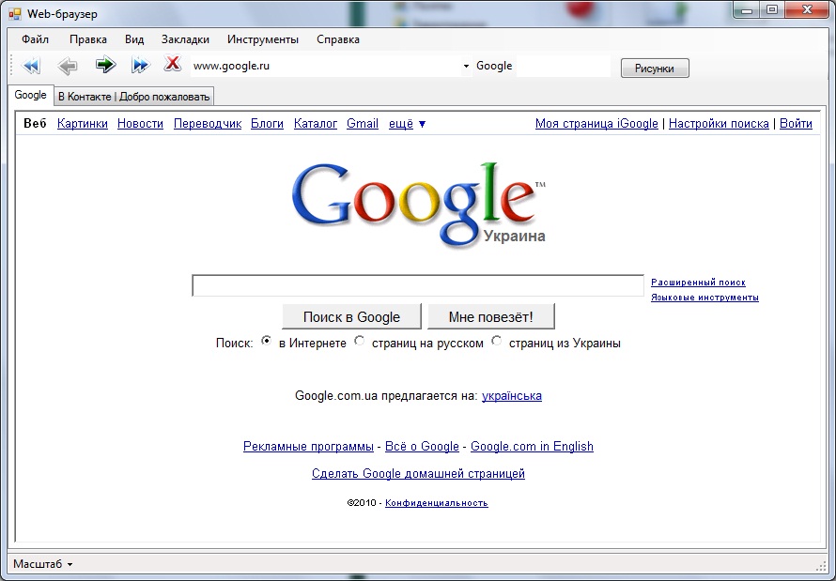The image size is (836, 581).
Task: Open Всё о Google link
Action: click(x=422, y=446)
